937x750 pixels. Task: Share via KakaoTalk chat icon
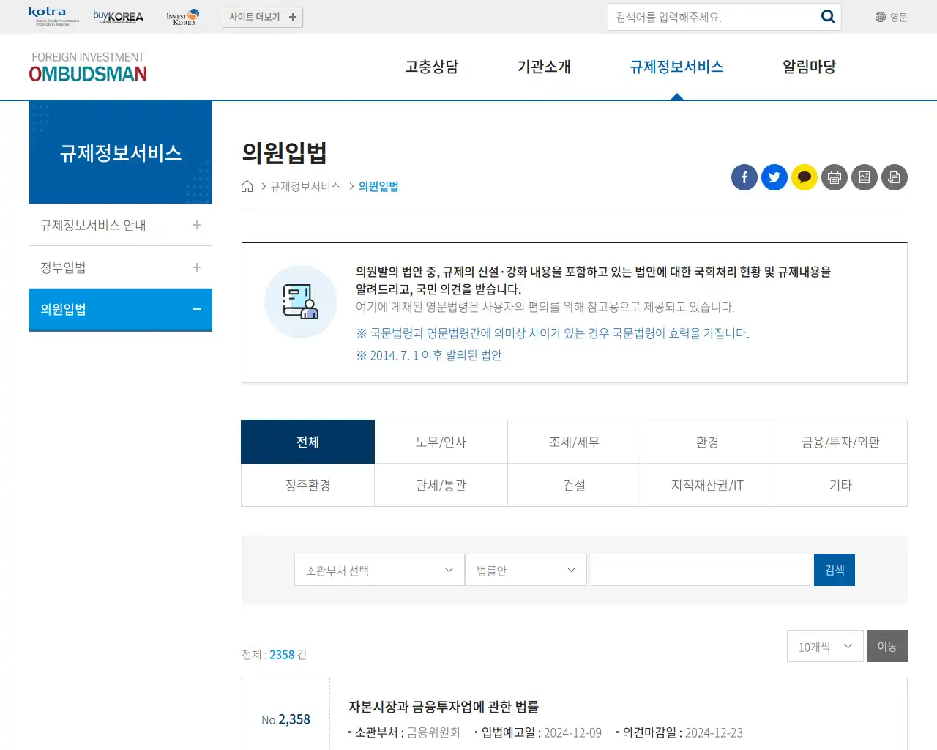[x=804, y=177]
